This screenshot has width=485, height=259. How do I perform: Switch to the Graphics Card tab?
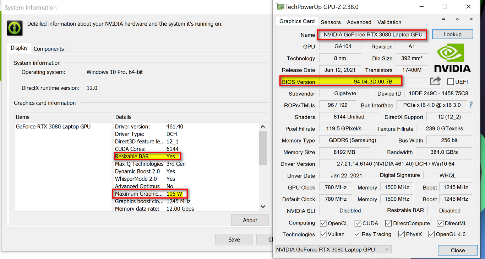point(297,21)
